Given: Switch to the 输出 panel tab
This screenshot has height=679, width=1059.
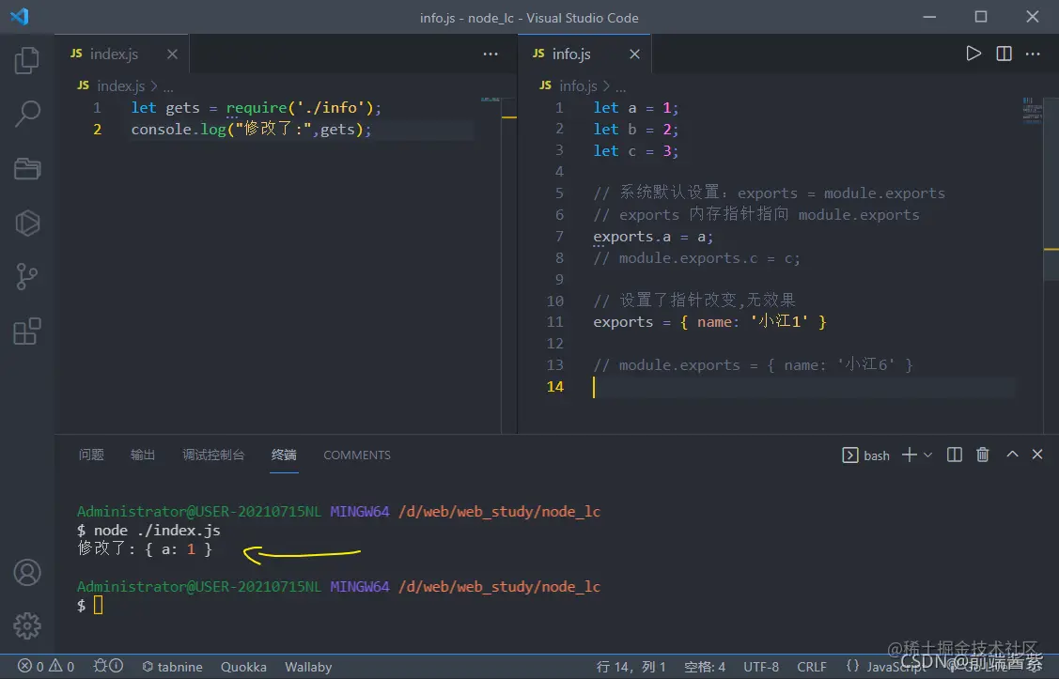Looking at the screenshot, I should pos(143,455).
